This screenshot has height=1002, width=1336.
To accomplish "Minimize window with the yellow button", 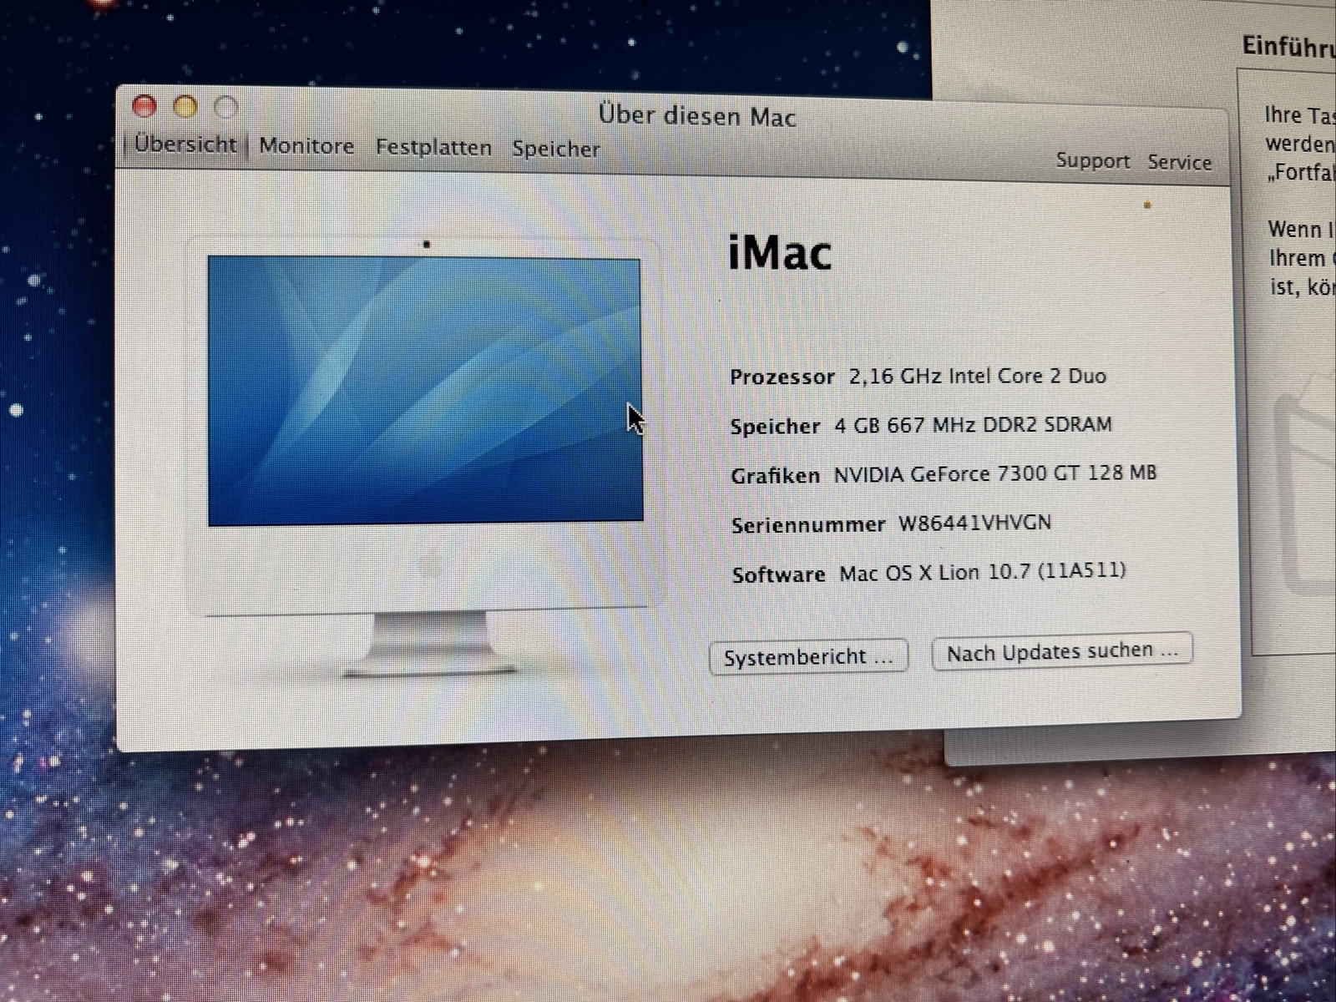I will [185, 107].
